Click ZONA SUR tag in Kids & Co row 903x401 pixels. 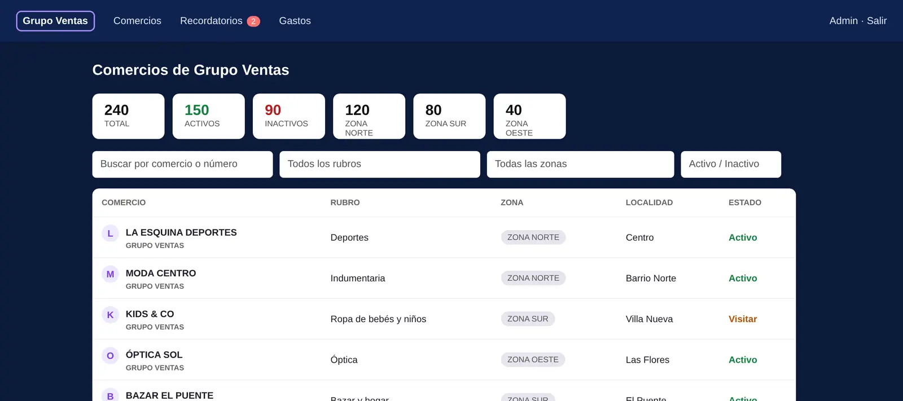click(528, 319)
